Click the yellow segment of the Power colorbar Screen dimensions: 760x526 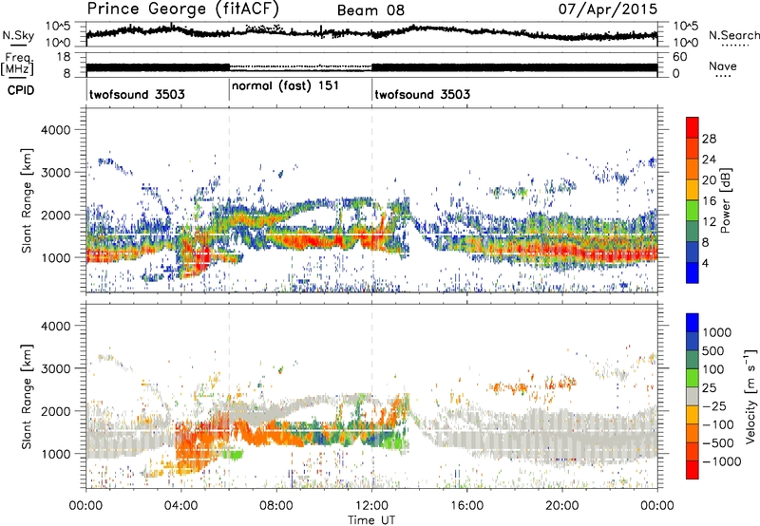click(693, 190)
